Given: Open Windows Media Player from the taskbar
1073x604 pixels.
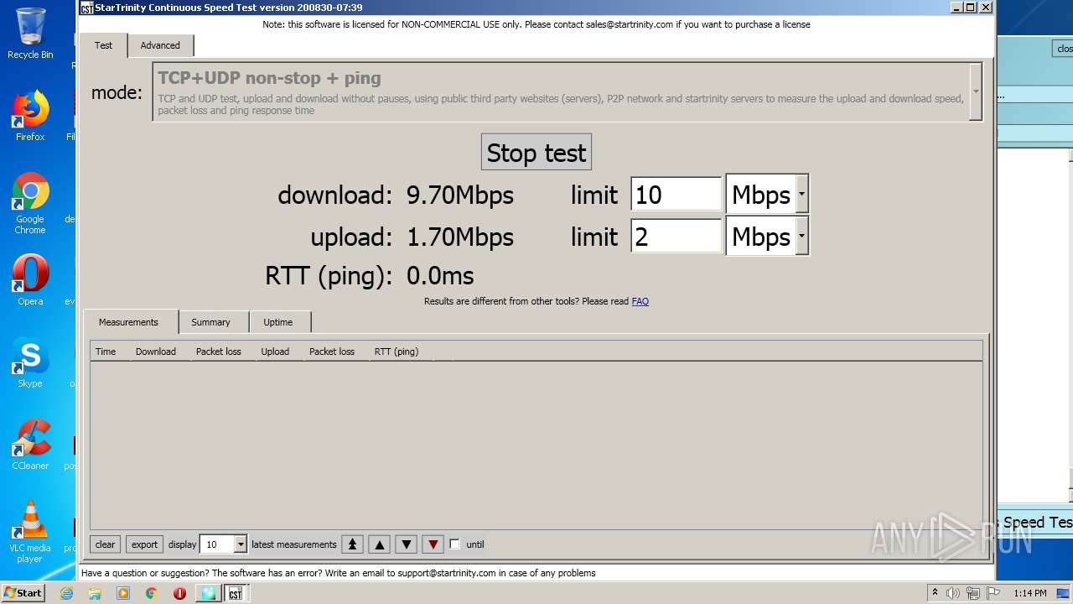Looking at the screenshot, I should pyautogui.click(x=123, y=593).
